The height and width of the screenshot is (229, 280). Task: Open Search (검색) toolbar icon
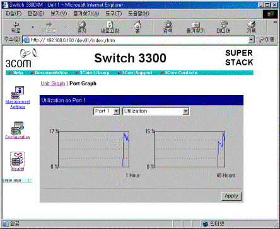168,27
